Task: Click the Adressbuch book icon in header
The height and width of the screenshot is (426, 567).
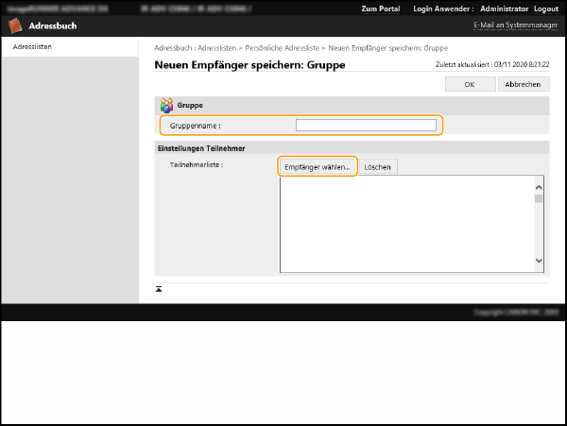Action: click(16, 26)
